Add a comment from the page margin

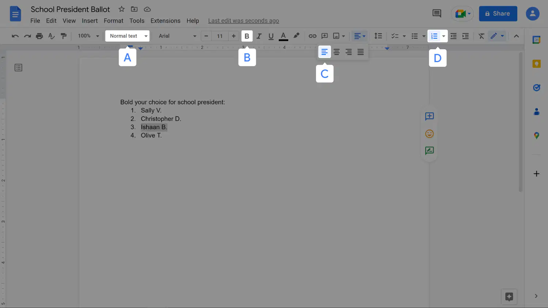point(429,116)
